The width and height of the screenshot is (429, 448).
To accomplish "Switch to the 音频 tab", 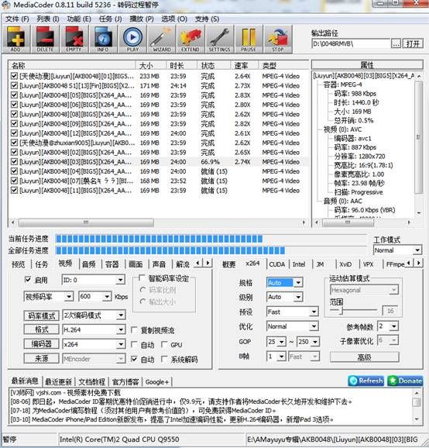I will [x=89, y=264].
